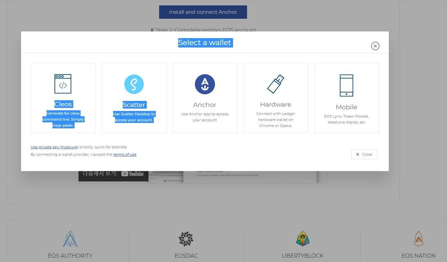Click the Cleos code window icon
The width and height of the screenshot is (447, 262).
[x=63, y=84]
